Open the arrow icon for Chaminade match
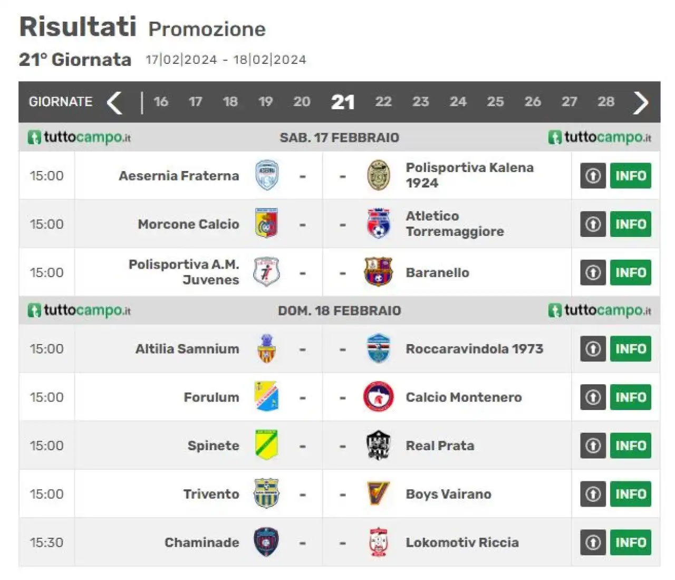 coord(593,543)
